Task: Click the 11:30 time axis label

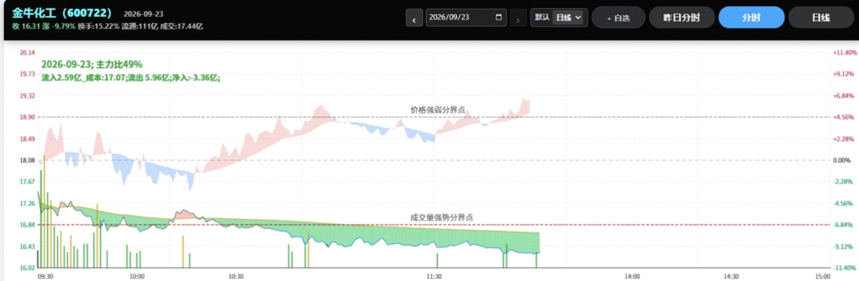Action: click(434, 276)
